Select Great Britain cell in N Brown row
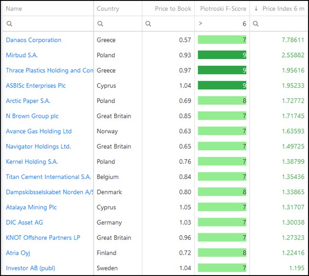 [114, 116]
